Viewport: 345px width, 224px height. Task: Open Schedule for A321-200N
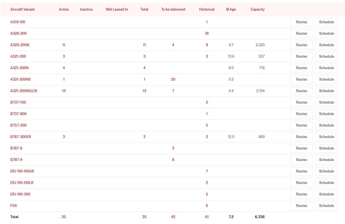pyautogui.click(x=327, y=68)
